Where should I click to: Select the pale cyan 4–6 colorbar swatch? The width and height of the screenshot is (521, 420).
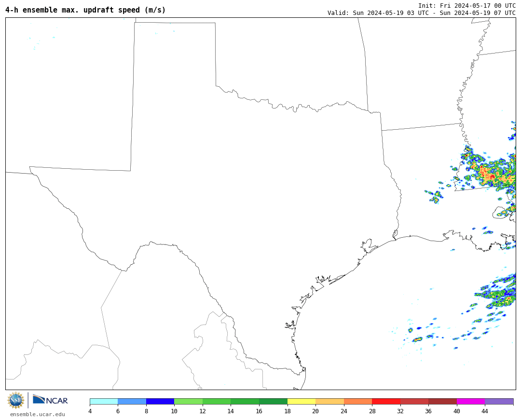click(104, 401)
